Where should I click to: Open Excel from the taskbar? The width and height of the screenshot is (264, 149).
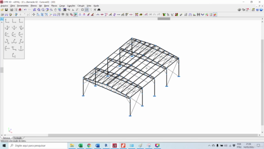[80, 146]
